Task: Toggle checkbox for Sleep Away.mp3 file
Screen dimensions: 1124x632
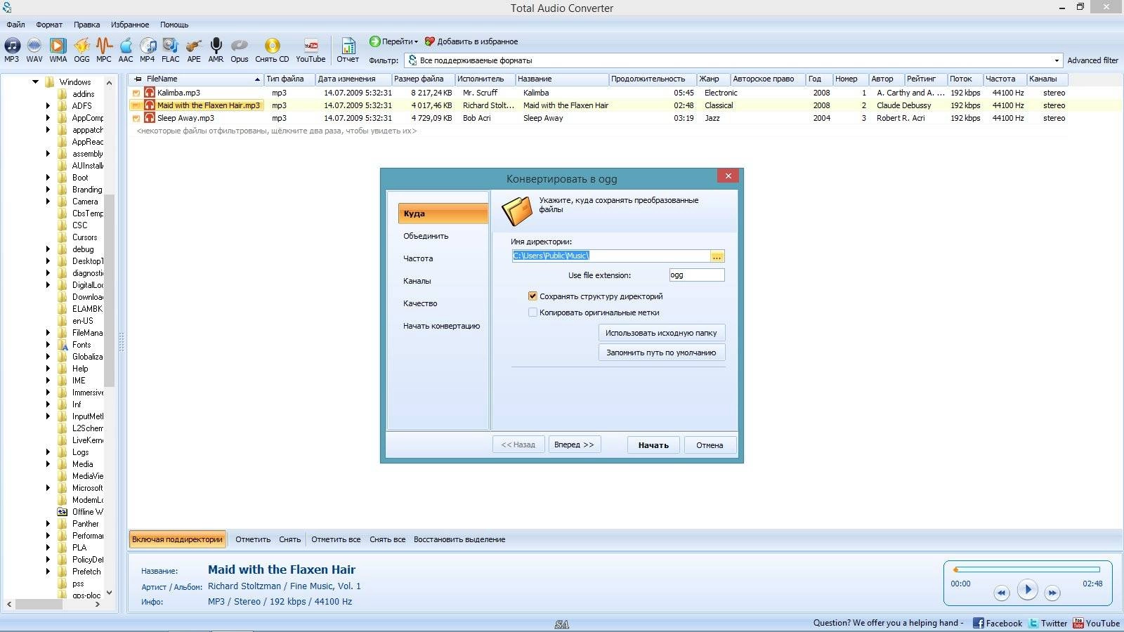Action: (x=136, y=118)
